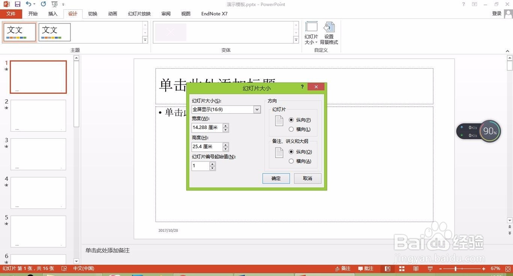Click language indicator 中文(中国) in status bar
Image resolution: width=513 pixels, height=276 pixels.
[x=84, y=268]
